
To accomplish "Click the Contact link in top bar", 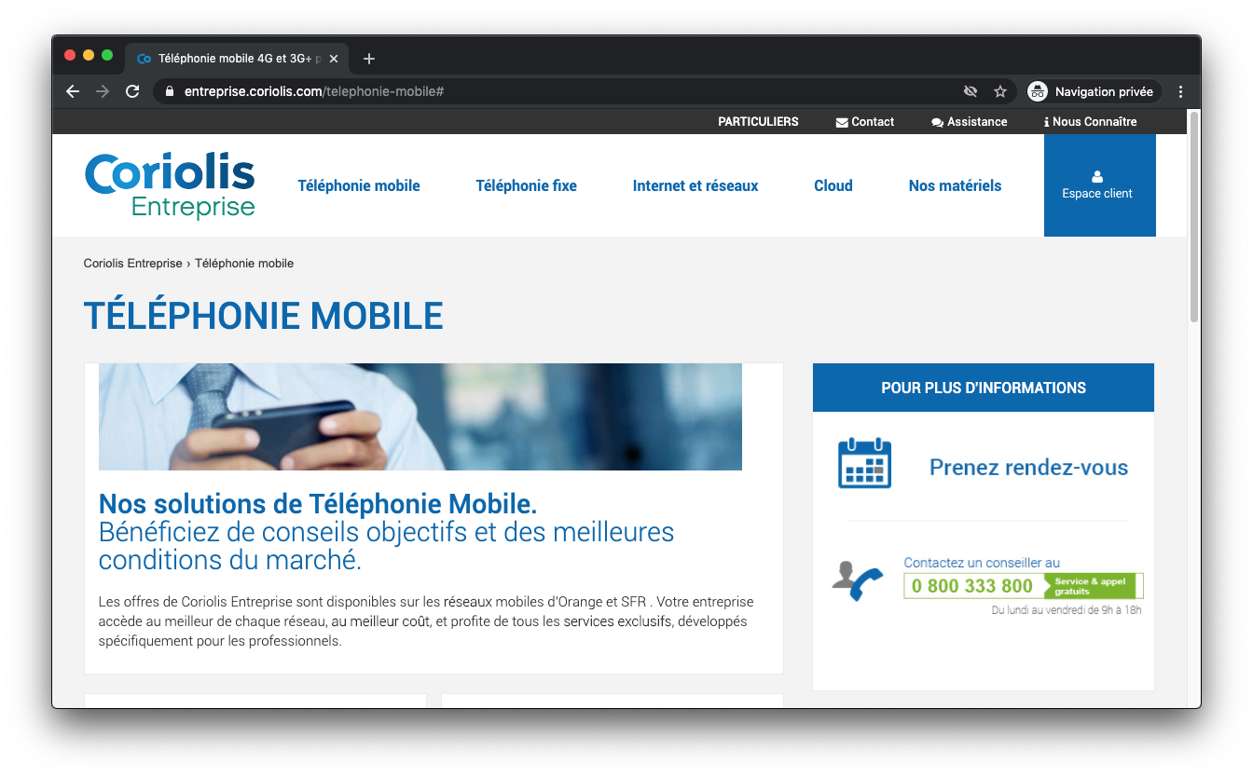I will pos(865,122).
